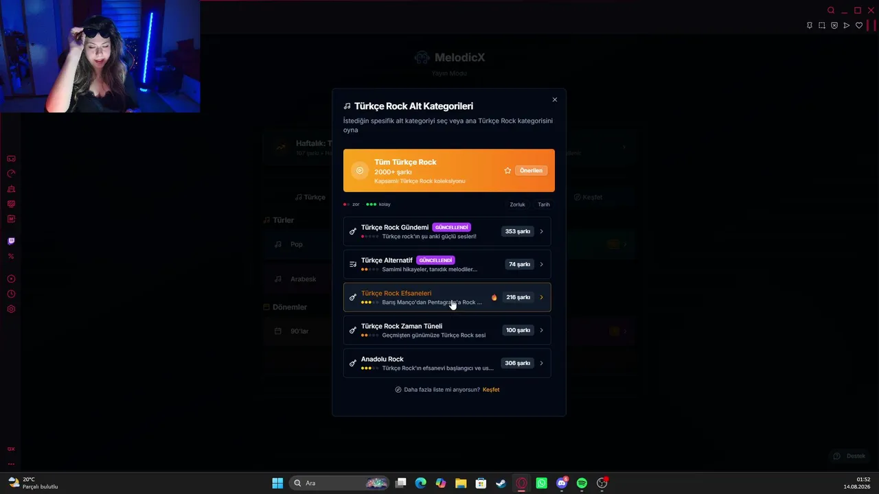The height and width of the screenshot is (494, 879).
Task: Click the playlist icon of Türkçe Alternatif
Action: (353, 264)
